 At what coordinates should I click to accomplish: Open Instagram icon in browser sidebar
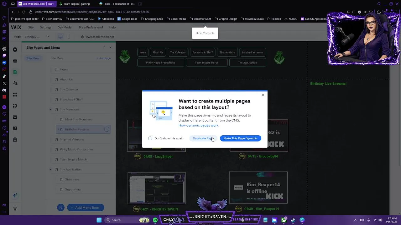point(4,69)
